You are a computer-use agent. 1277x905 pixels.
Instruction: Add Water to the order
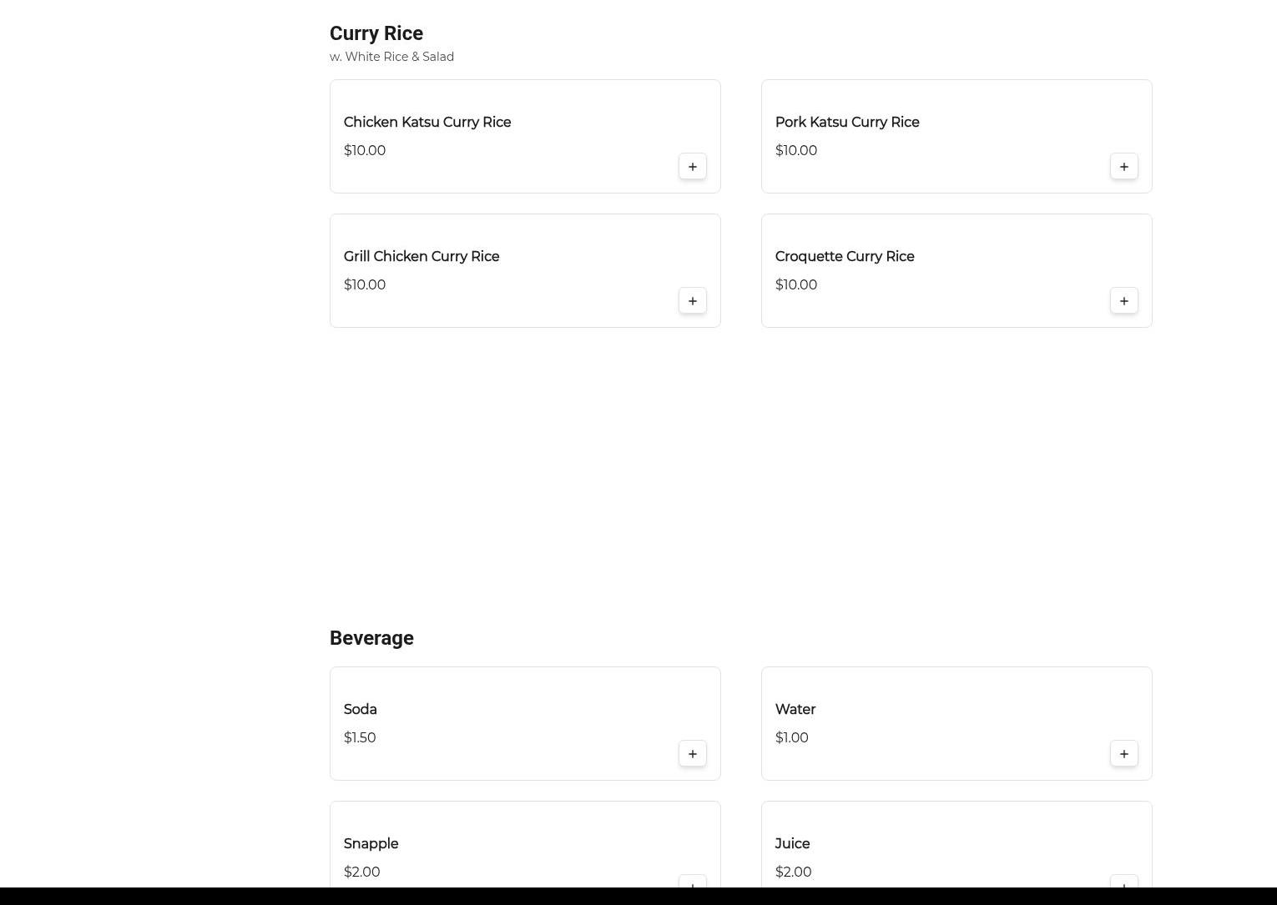[1123, 754]
